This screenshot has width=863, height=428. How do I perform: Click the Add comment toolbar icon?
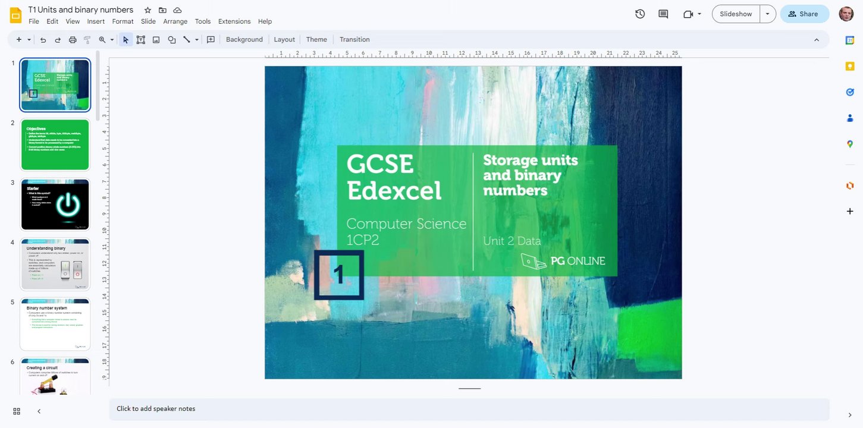point(211,40)
